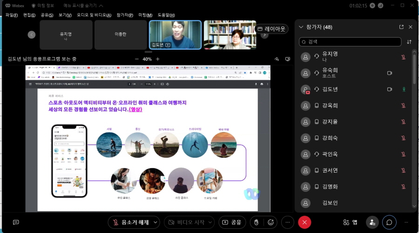Click 김도년 active microphone icon
Viewport: 419px width, 233px height.
404,89
